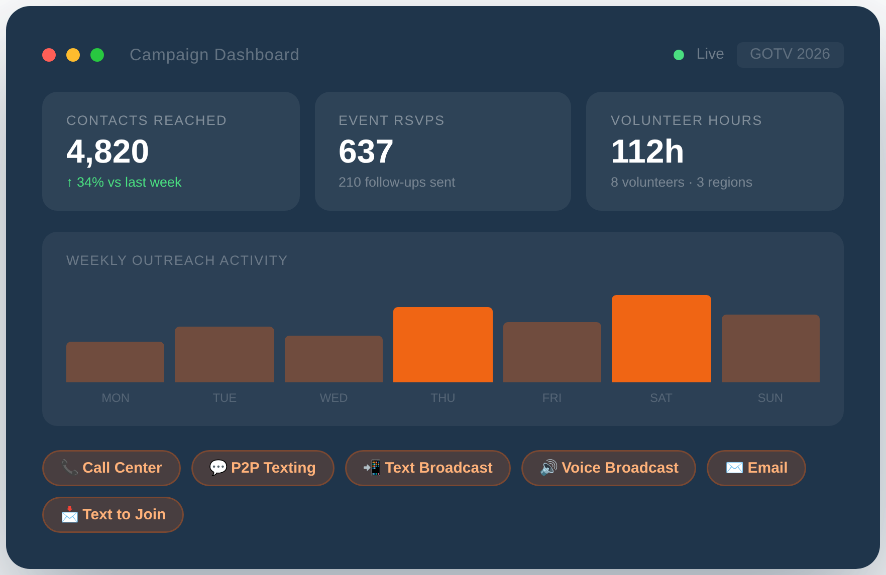
Task: Launch P2P Texting
Action: [263, 467]
